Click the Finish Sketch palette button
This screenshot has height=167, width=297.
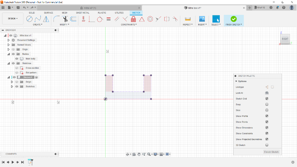click(271, 152)
